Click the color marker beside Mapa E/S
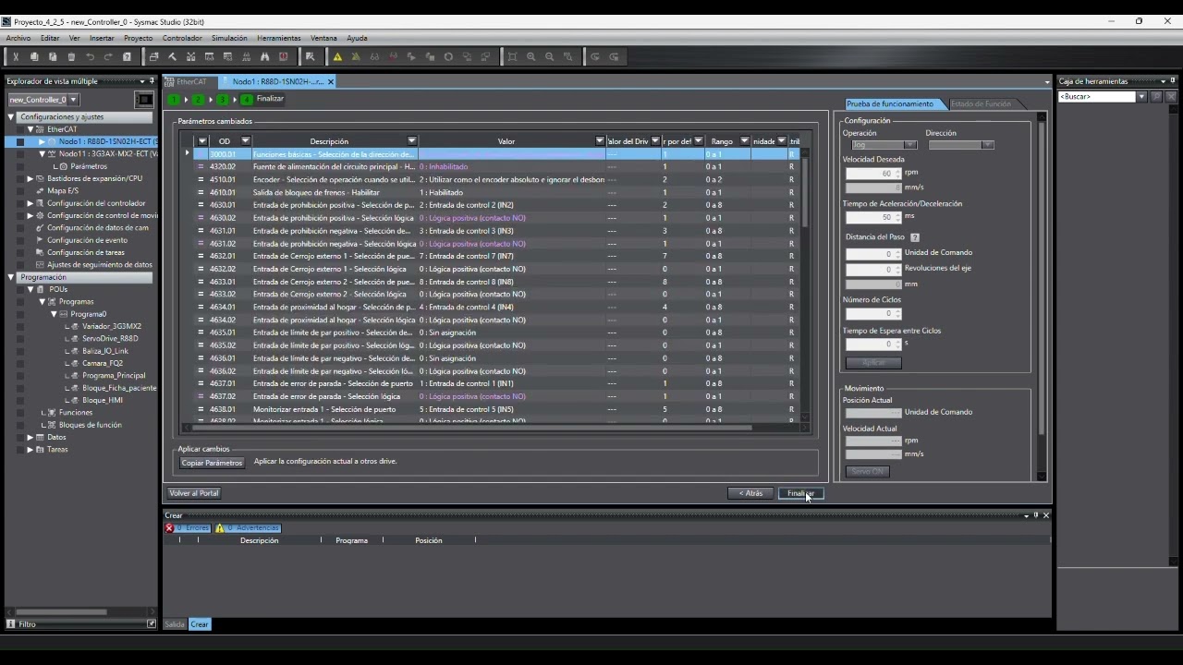The width and height of the screenshot is (1183, 665). click(x=18, y=191)
